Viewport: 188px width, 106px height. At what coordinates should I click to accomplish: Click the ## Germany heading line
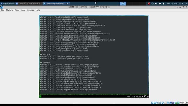45,63
